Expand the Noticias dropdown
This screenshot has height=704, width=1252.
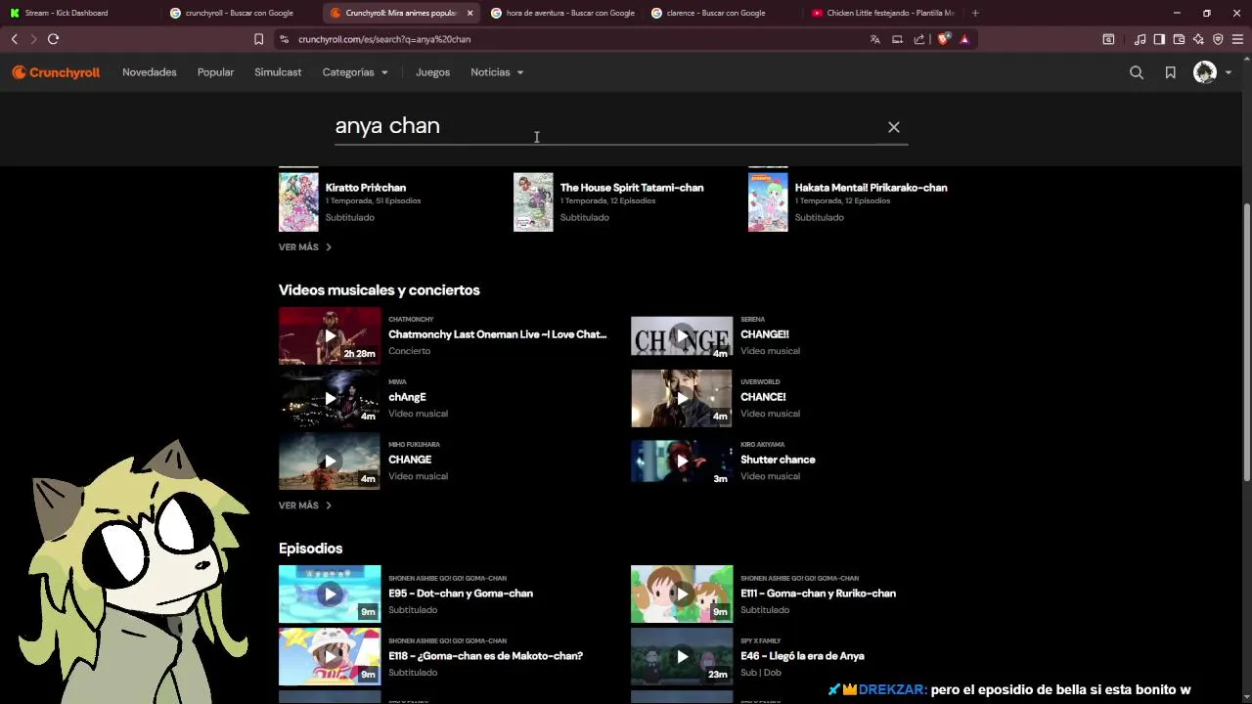pos(497,72)
